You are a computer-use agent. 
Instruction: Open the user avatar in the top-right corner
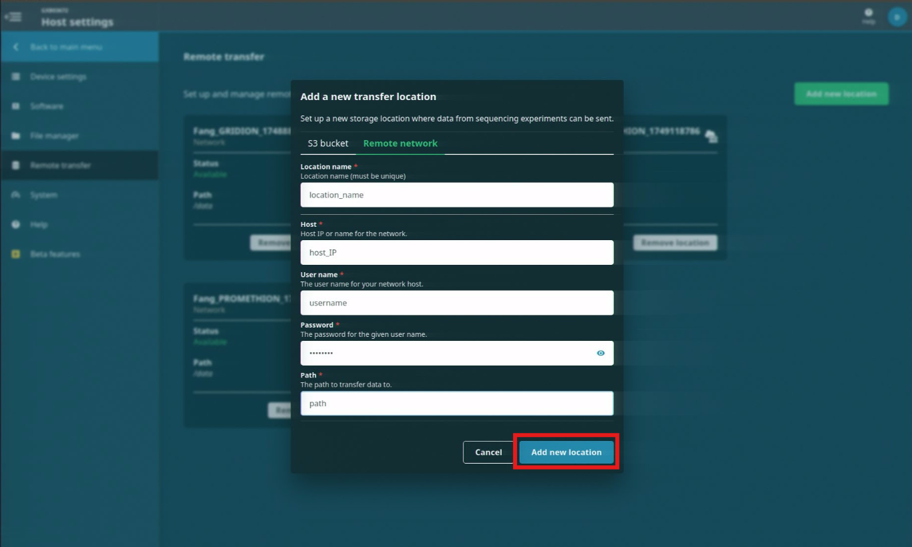coord(897,17)
